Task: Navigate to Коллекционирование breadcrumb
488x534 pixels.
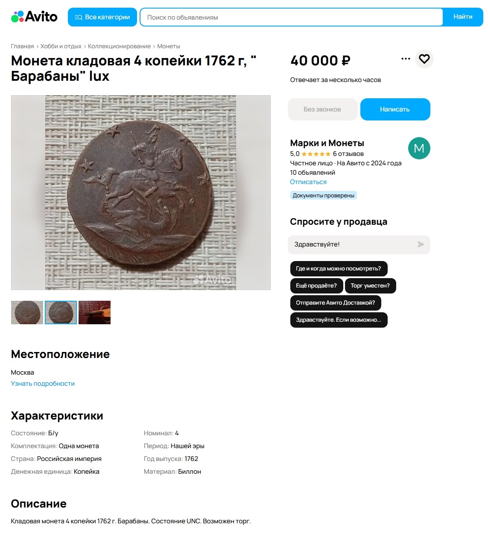Action: [119, 46]
